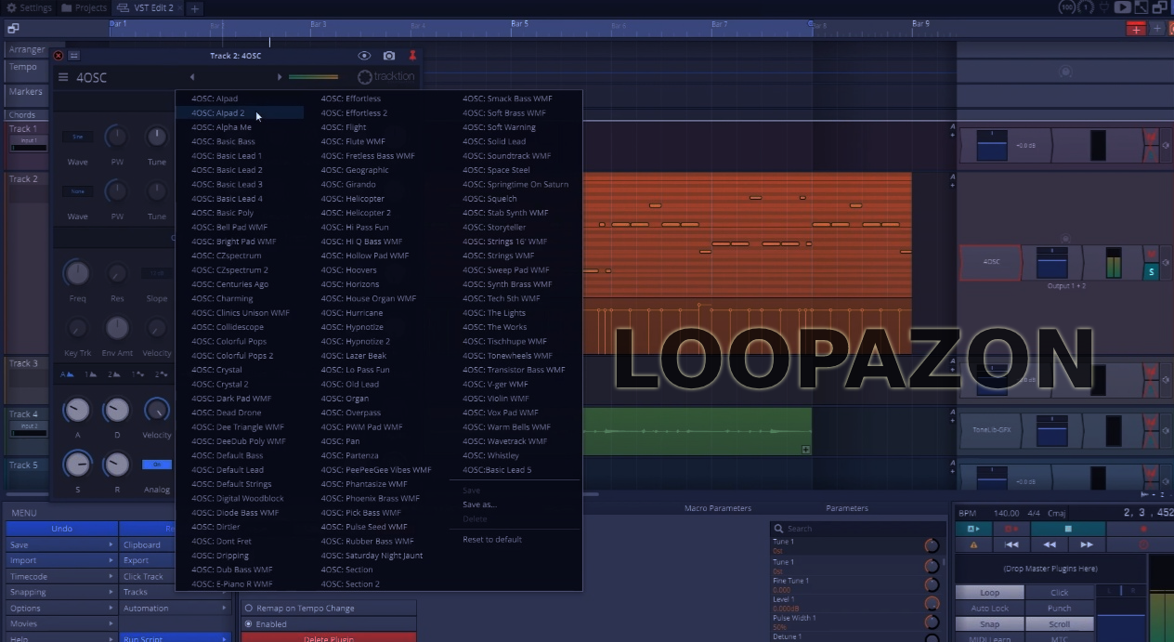1174x642 pixels.
Task: Click the Level 1 parameter knob
Action: pos(932,603)
